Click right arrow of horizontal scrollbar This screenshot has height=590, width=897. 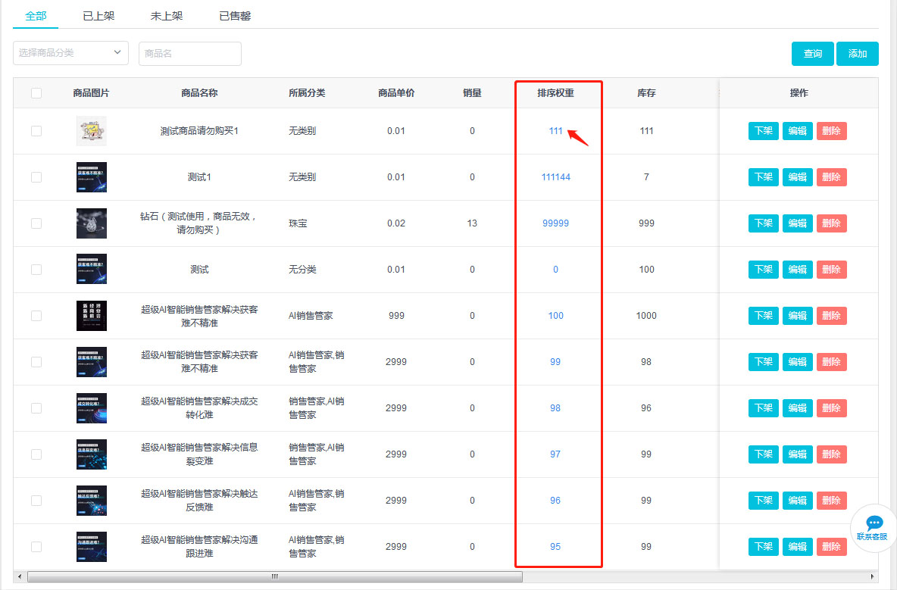click(874, 576)
